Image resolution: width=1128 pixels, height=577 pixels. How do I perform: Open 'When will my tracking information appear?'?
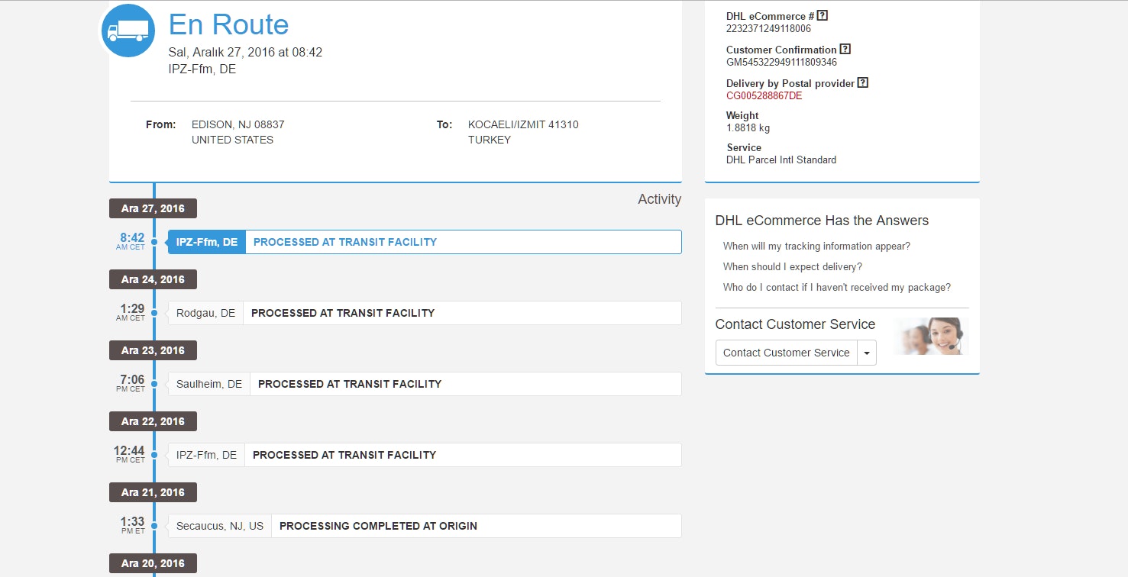[816, 247]
